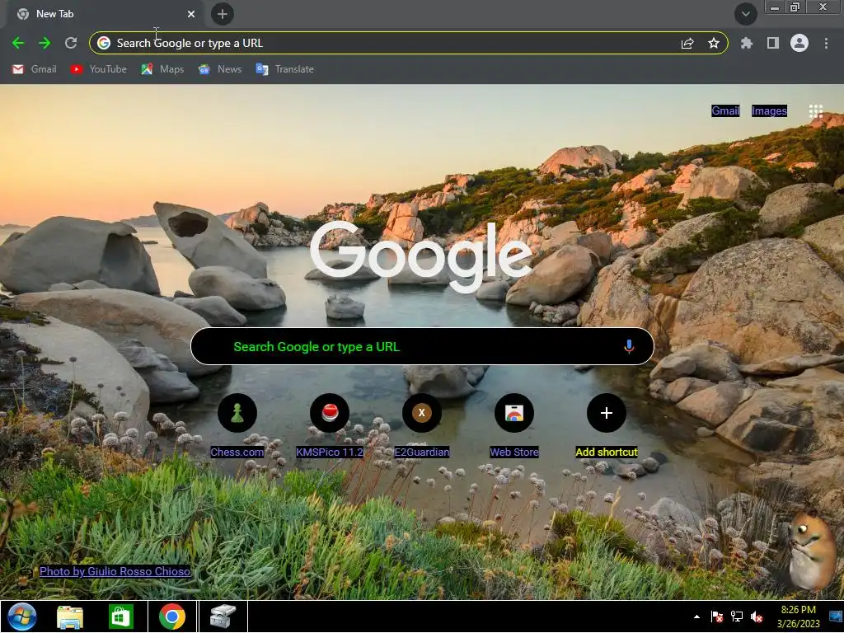Viewport: 844px width, 633px height.
Task: Open the KMSPico 11.2 shortcut
Action: (330, 426)
